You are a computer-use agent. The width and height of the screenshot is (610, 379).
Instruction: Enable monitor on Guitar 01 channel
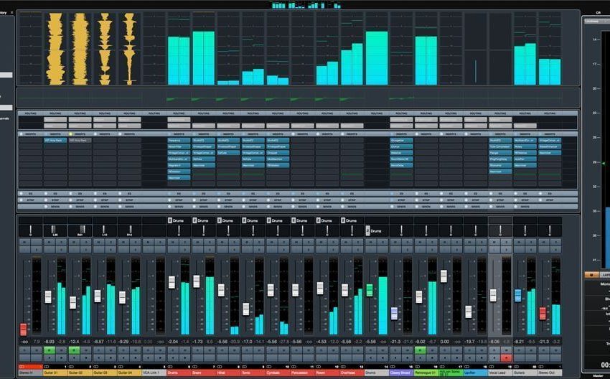(49, 357)
